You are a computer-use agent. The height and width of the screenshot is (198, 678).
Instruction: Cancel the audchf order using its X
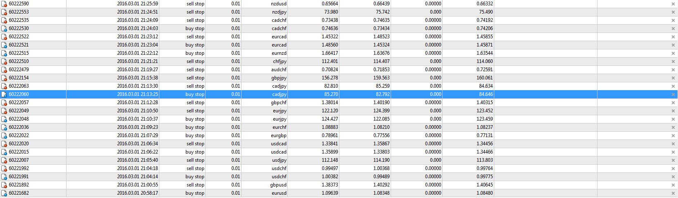[673, 70]
